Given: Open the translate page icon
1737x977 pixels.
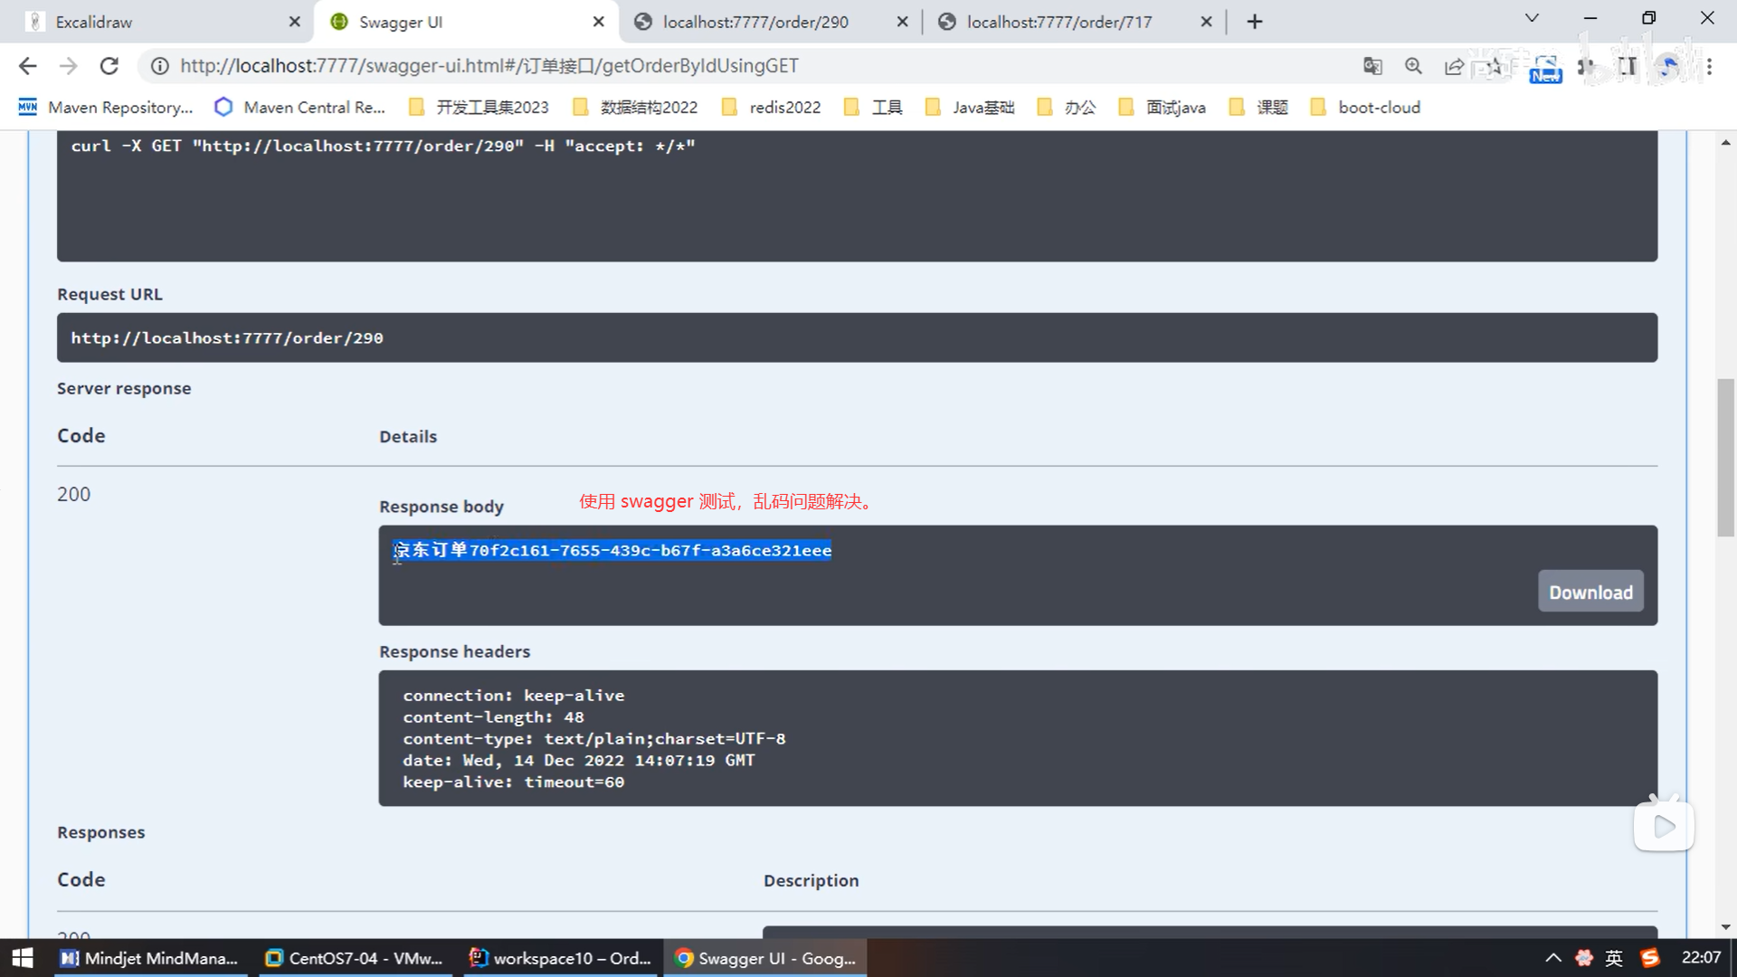Looking at the screenshot, I should click(1372, 66).
